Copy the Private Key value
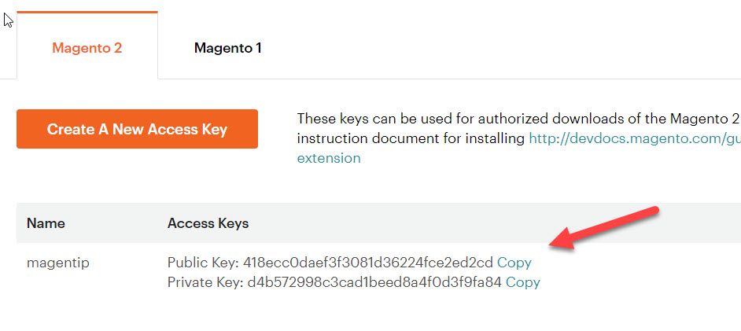 522,282
